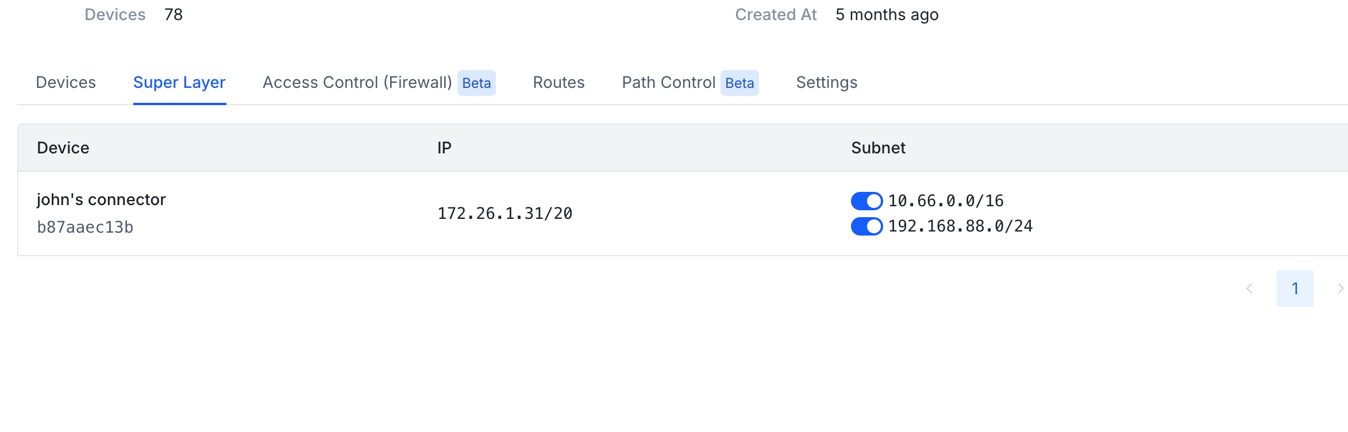Click the IP address 172.26.1.31/20
The image size is (1348, 432).
click(505, 214)
